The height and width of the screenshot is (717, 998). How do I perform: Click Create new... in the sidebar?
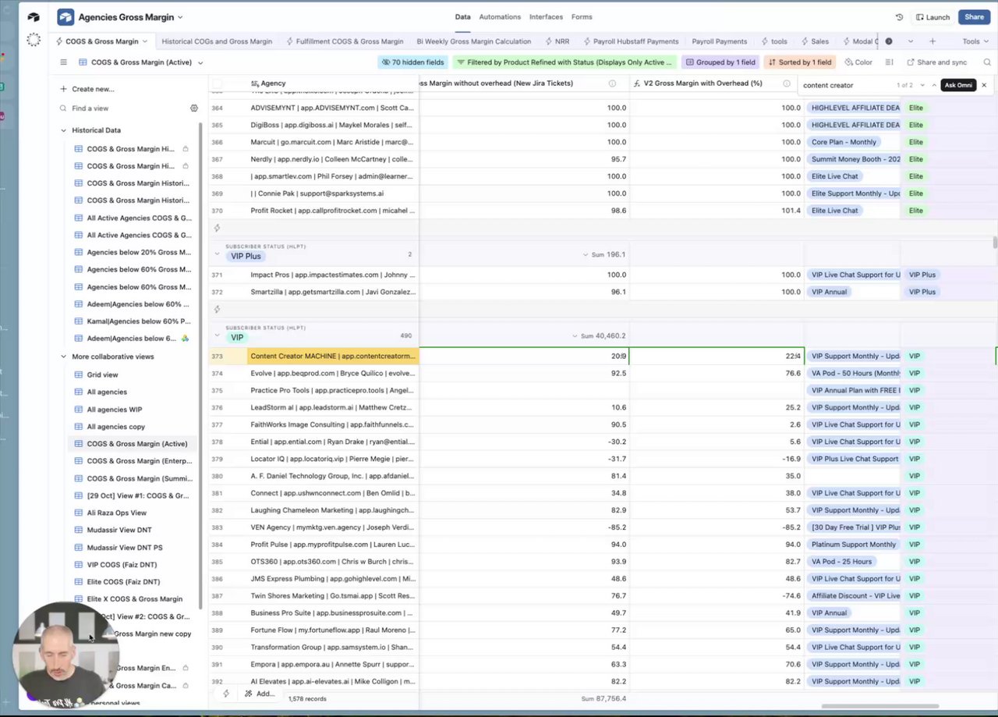[87, 89]
